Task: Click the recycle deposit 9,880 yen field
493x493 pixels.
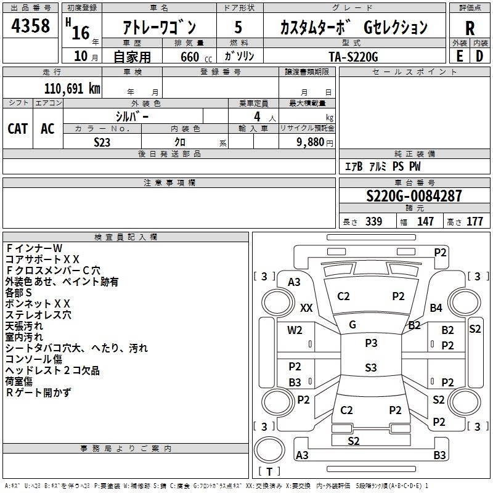Action: click(307, 141)
